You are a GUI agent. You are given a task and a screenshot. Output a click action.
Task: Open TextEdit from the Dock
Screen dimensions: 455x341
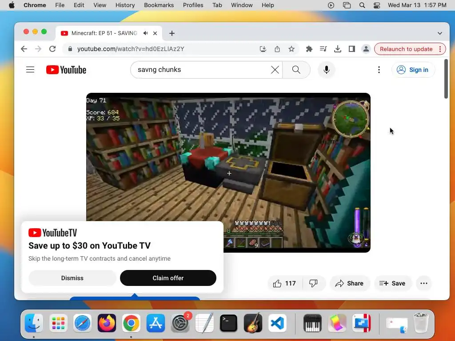tap(204, 323)
